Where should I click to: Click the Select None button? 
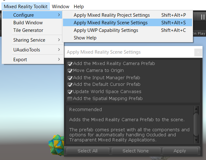(x=136, y=151)
